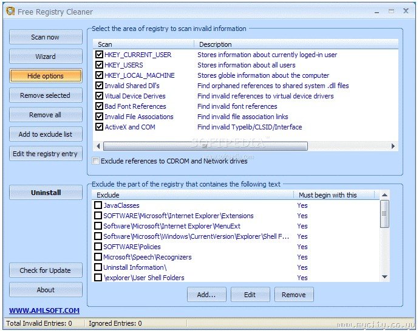Toggle Invalid Shared Dll's checkbox
This screenshot has height=333, width=419.
click(99, 86)
